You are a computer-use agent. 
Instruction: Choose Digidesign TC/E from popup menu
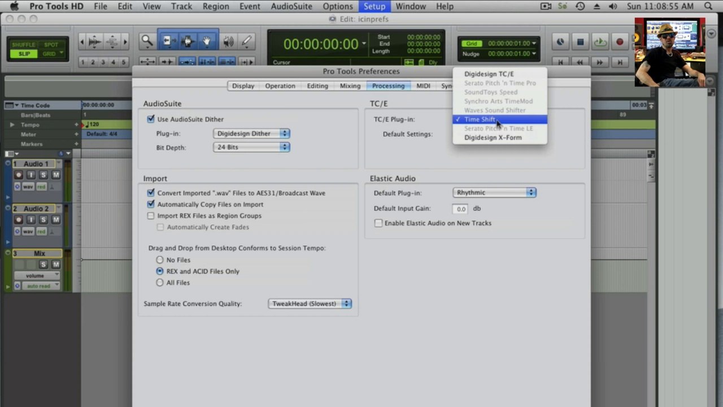[499, 74]
